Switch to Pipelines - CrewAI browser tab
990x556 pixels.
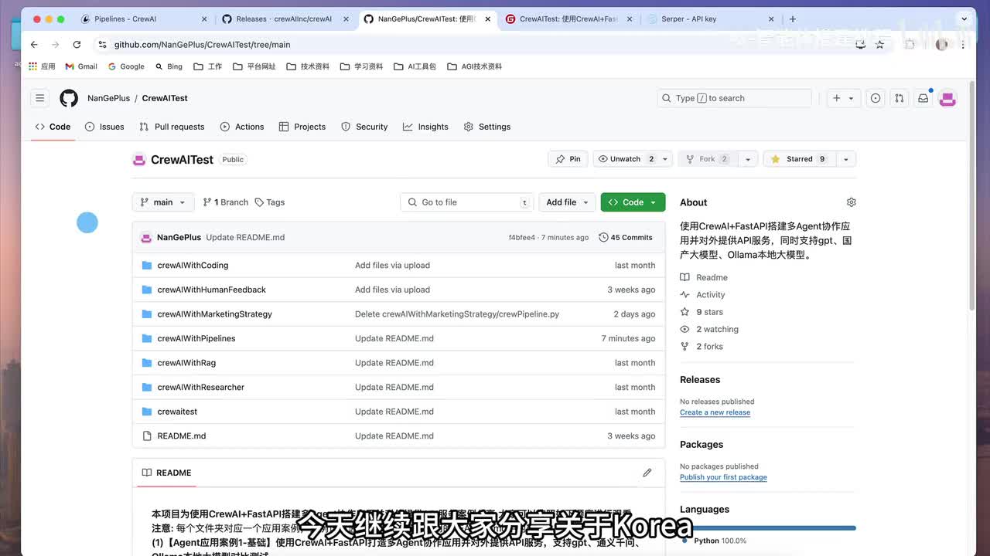click(x=143, y=19)
